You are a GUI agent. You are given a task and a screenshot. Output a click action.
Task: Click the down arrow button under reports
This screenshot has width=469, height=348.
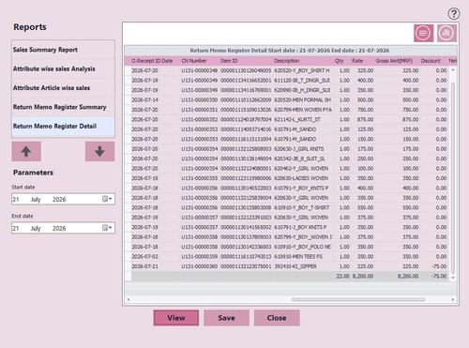coord(99,151)
